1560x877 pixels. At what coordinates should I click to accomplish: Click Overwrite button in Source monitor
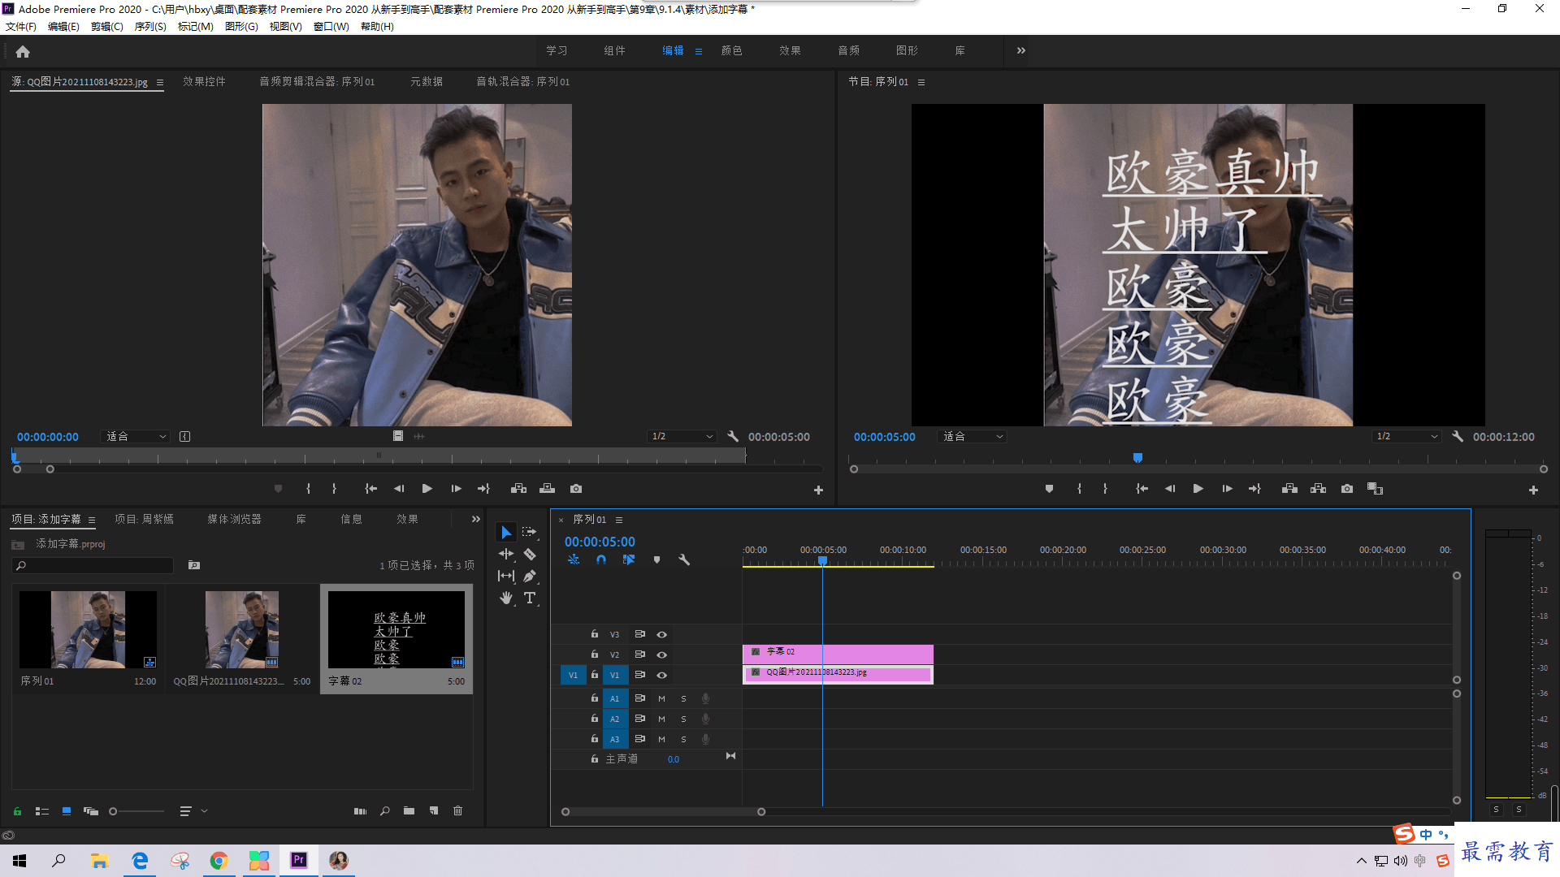[x=547, y=489]
